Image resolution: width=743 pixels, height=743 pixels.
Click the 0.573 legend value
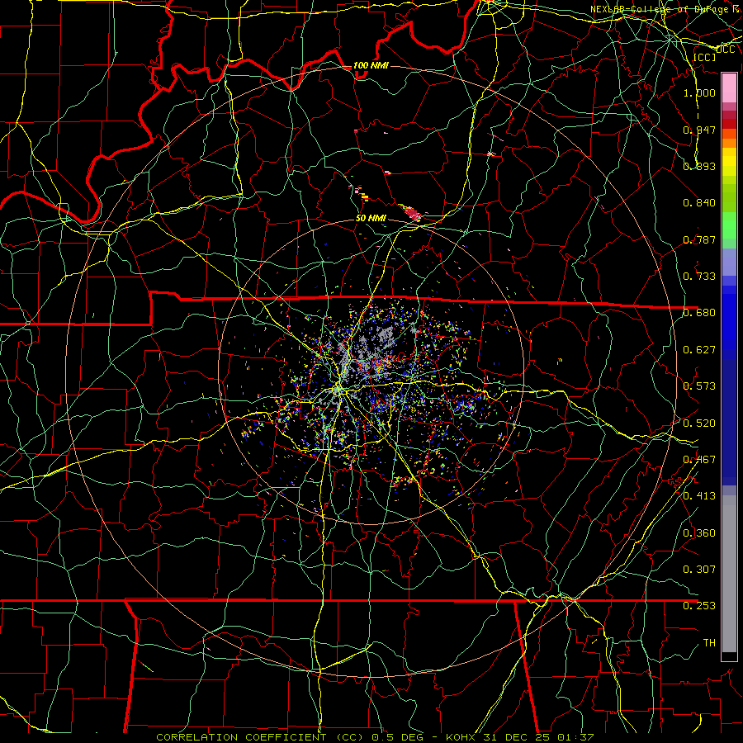[x=699, y=386]
